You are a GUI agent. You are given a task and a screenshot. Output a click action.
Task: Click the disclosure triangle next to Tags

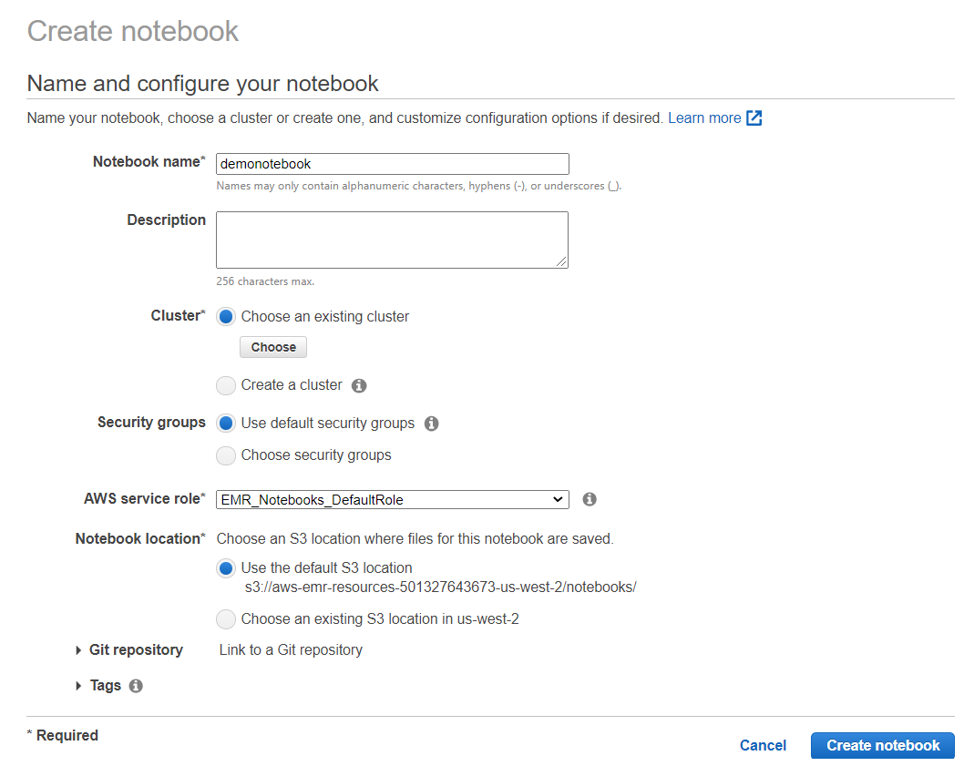point(77,685)
